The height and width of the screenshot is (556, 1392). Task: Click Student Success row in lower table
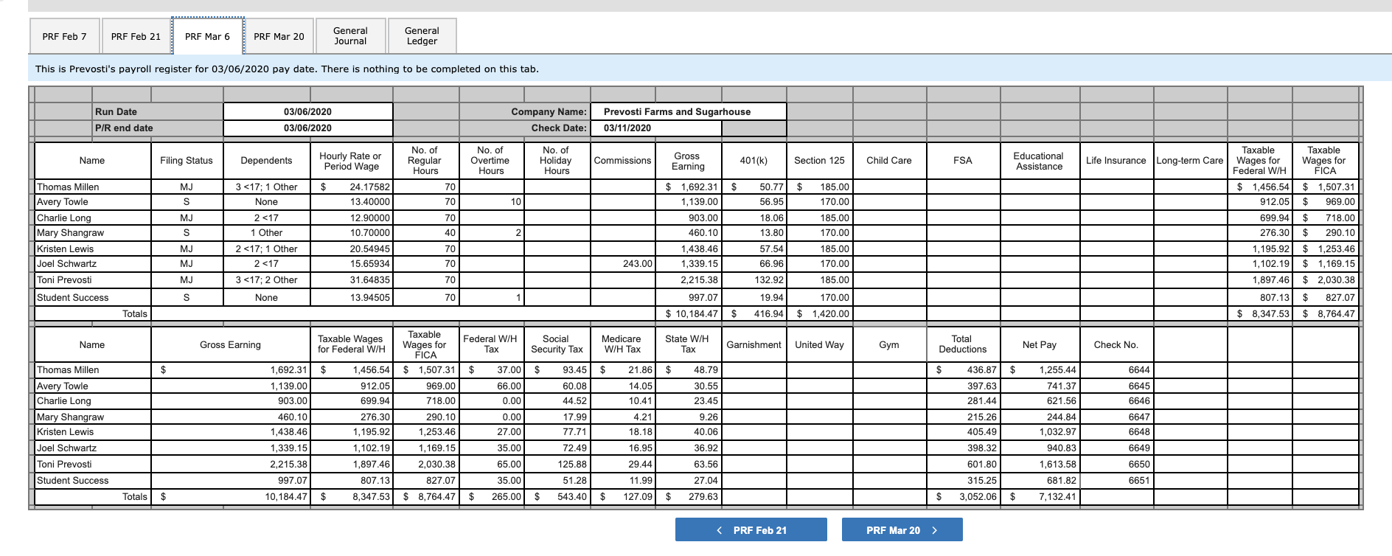[697, 480]
